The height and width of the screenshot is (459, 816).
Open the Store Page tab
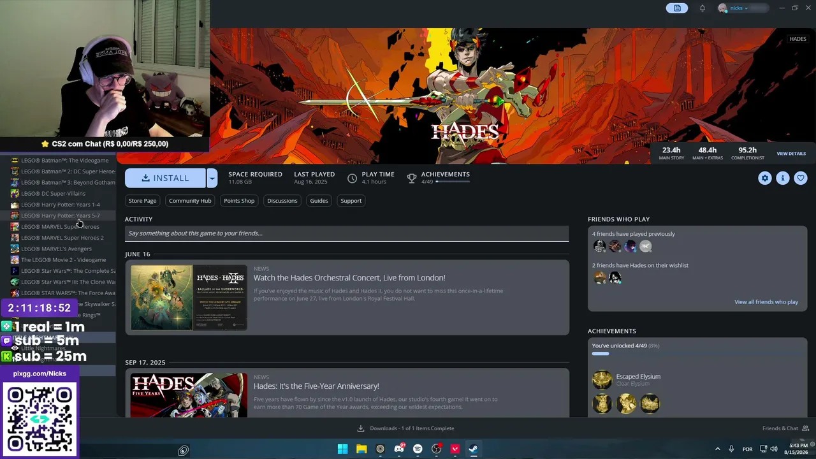click(x=142, y=201)
